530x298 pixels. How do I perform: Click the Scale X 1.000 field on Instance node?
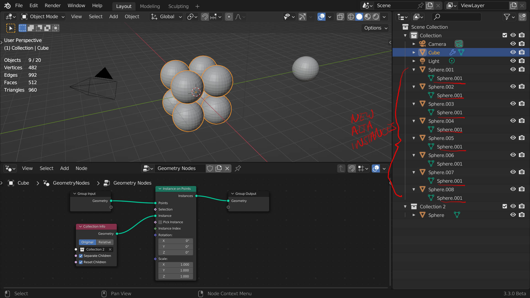point(175,264)
